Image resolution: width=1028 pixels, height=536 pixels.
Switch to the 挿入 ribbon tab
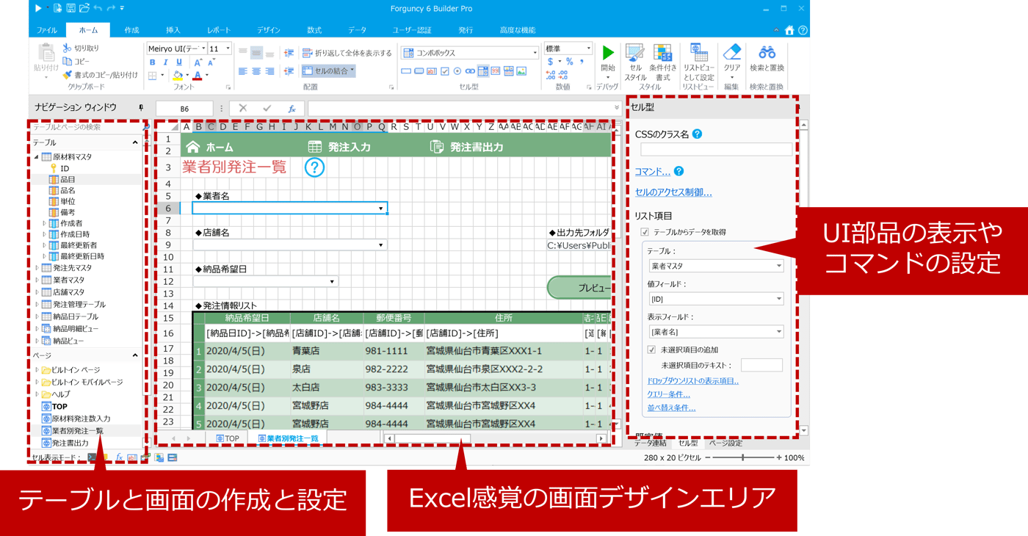click(x=173, y=30)
